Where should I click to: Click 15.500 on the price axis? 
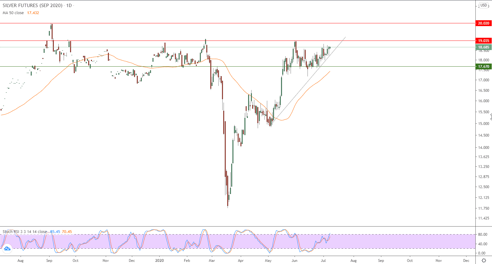point(483,112)
